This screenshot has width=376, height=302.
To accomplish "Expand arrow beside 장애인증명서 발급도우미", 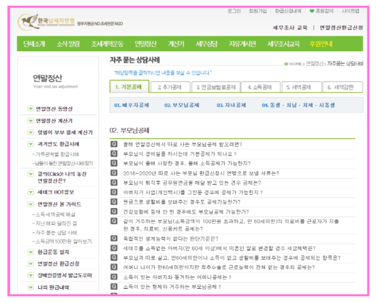I will (x=31, y=275).
